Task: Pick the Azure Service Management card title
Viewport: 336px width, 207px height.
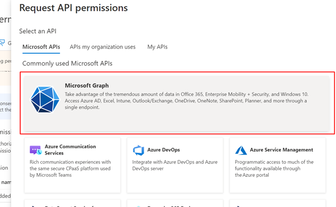Action: [x=281, y=149]
